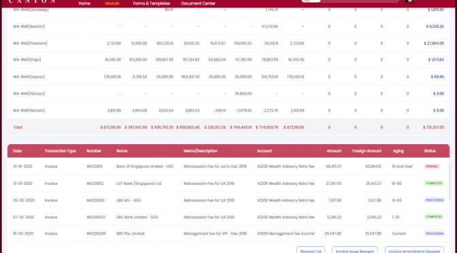
Task: Select the WA-RM3(Shilpi) row label
Action: tap(27, 60)
